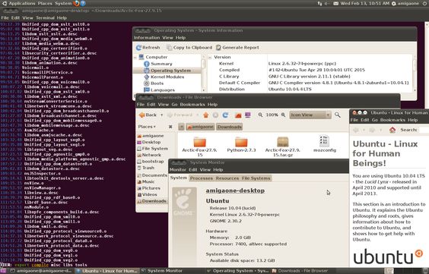This screenshot has width=429, height=274.
Task: Select the Arctic-Fox-27.9.15 folder
Action: pyautogui.click(x=200, y=147)
